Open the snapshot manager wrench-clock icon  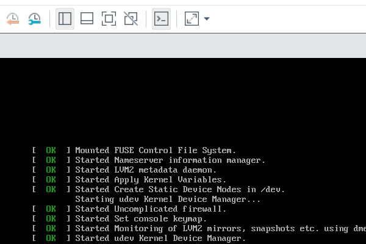35,19
